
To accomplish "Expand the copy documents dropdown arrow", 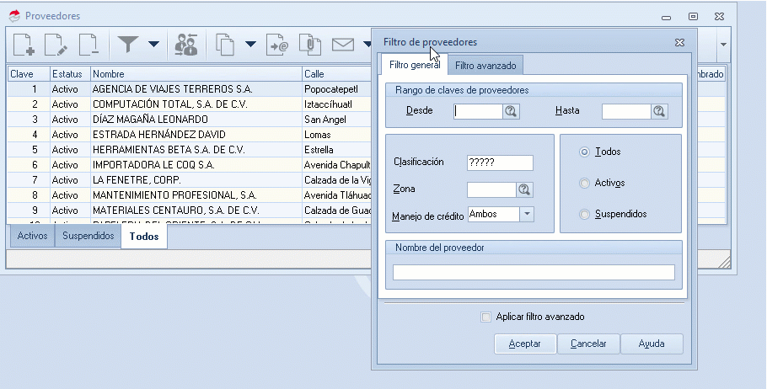I will coord(250,45).
